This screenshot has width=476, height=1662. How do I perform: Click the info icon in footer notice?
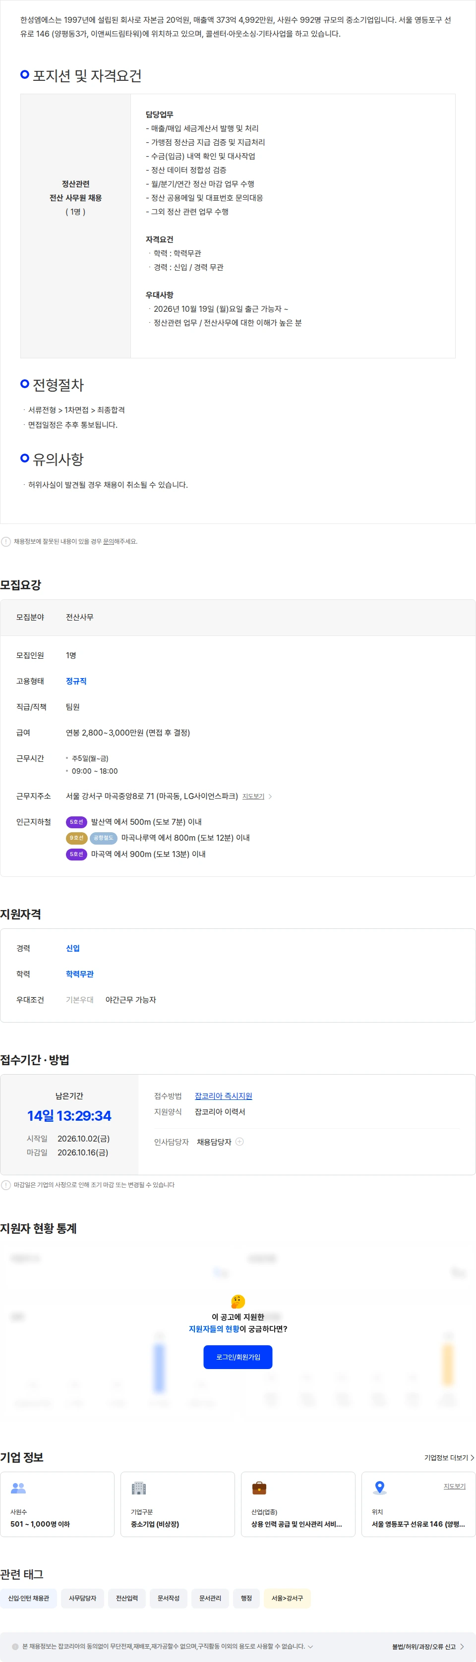(x=15, y=1646)
